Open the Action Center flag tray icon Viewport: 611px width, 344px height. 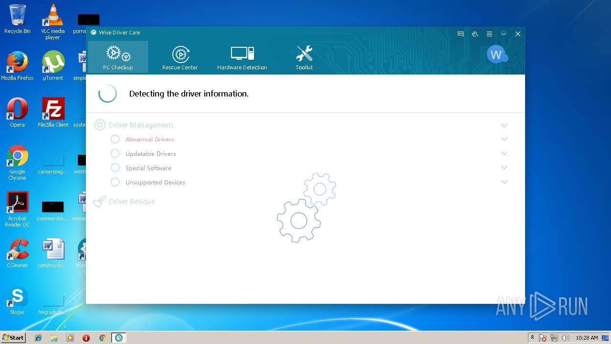tap(543, 338)
